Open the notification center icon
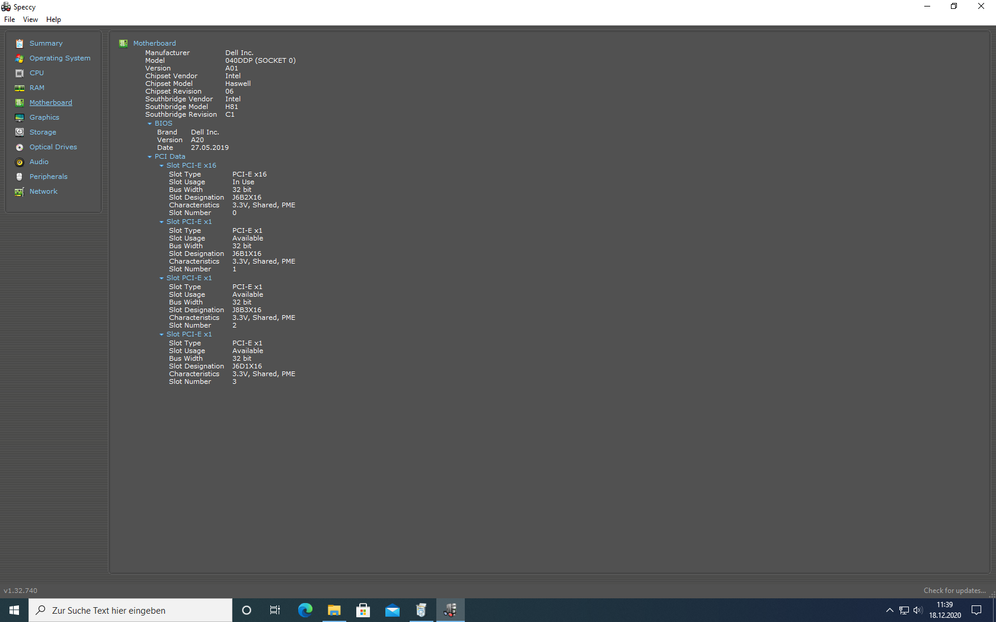996x622 pixels. (976, 610)
